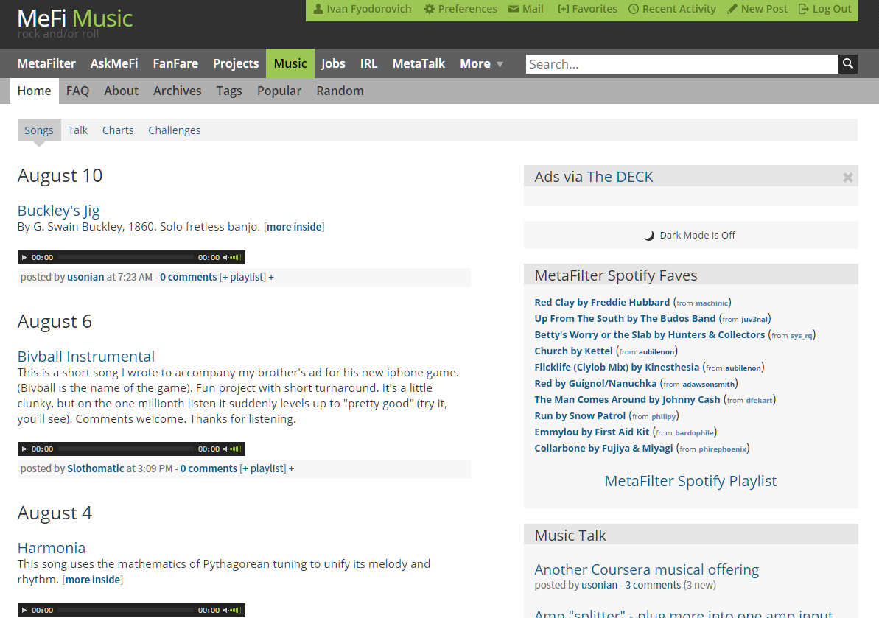Open The Man Comes Around by Johnny Cash
Image resolution: width=879 pixels, height=618 pixels.
pyautogui.click(x=627, y=400)
